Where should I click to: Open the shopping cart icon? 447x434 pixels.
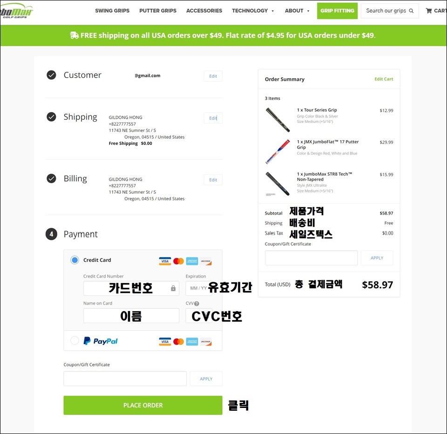click(429, 11)
